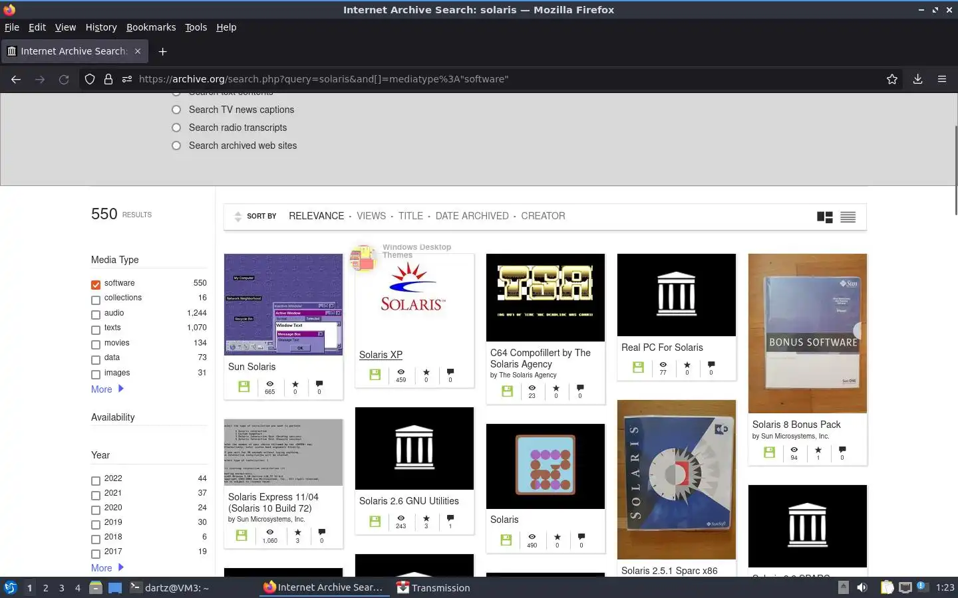Sort results by DATE ARCHIVED

472,216
